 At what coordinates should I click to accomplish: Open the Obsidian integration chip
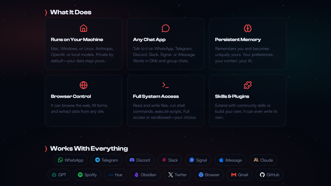(x=145, y=175)
